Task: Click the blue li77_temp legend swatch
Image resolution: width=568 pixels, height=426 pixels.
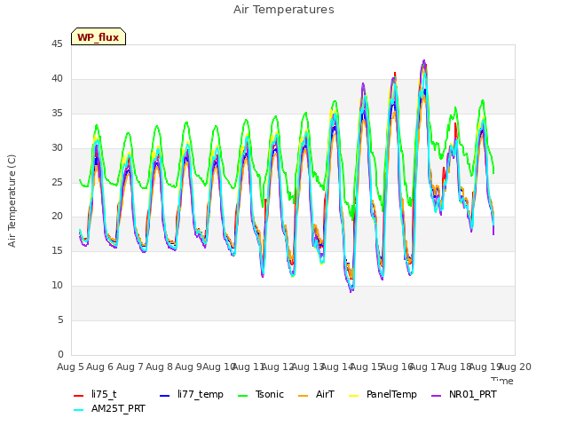Action: tap(164, 396)
